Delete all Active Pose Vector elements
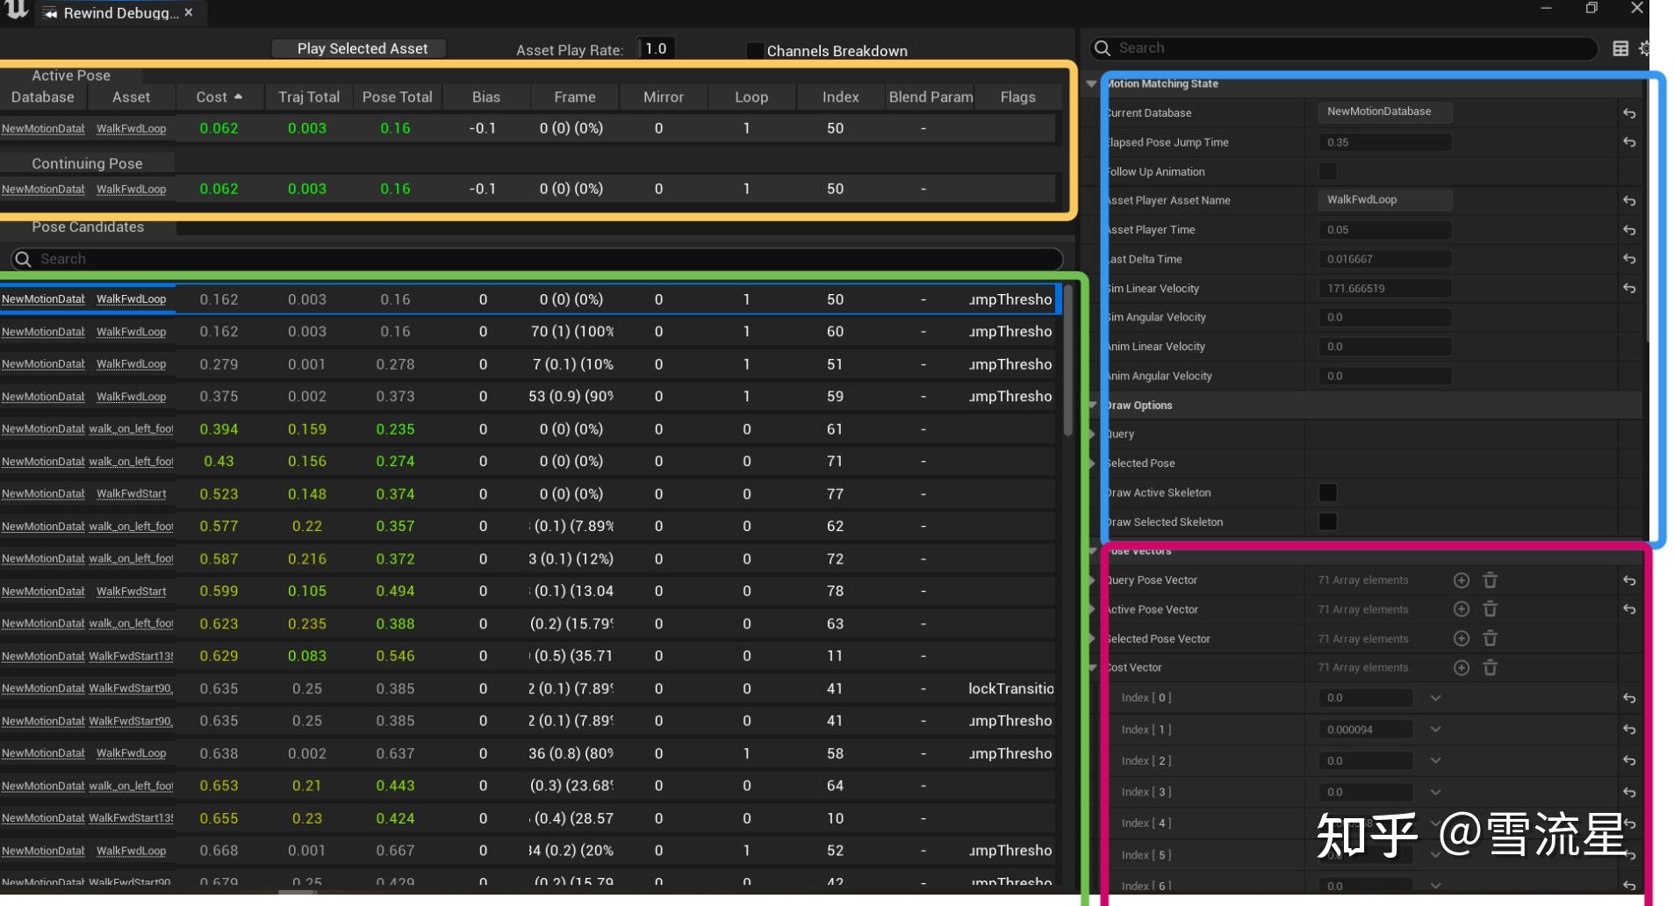This screenshot has width=1674, height=906. (x=1490, y=609)
